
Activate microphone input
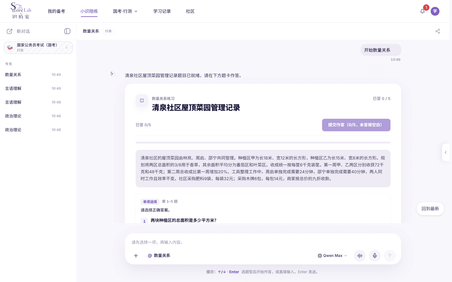pos(375,256)
